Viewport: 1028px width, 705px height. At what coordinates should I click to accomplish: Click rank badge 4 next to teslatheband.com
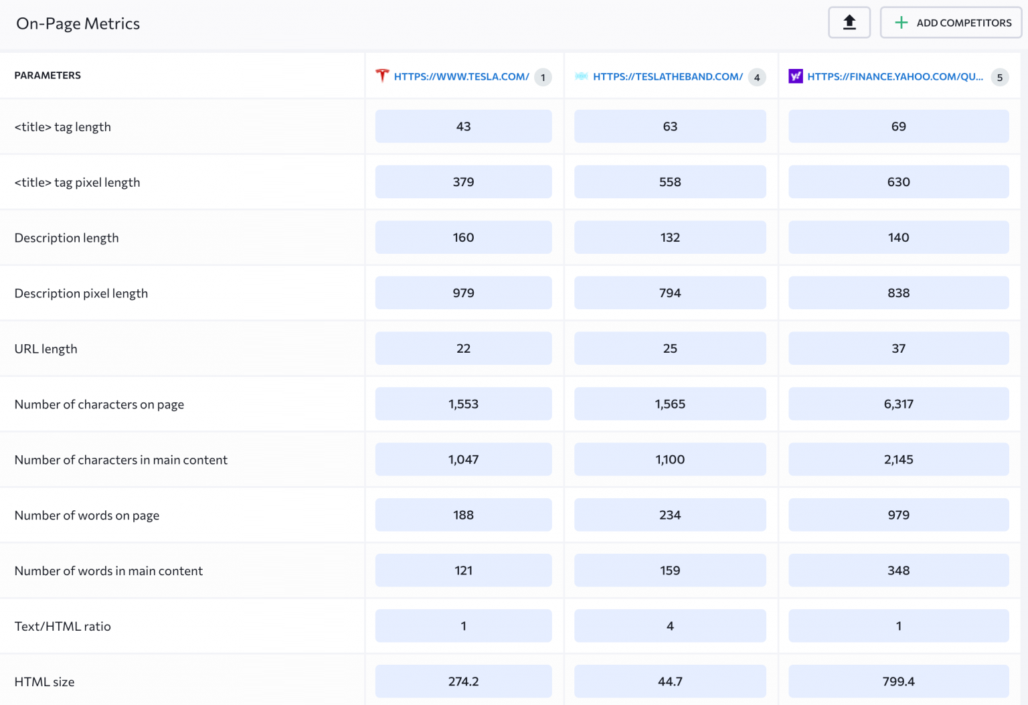tap(757, 77)
